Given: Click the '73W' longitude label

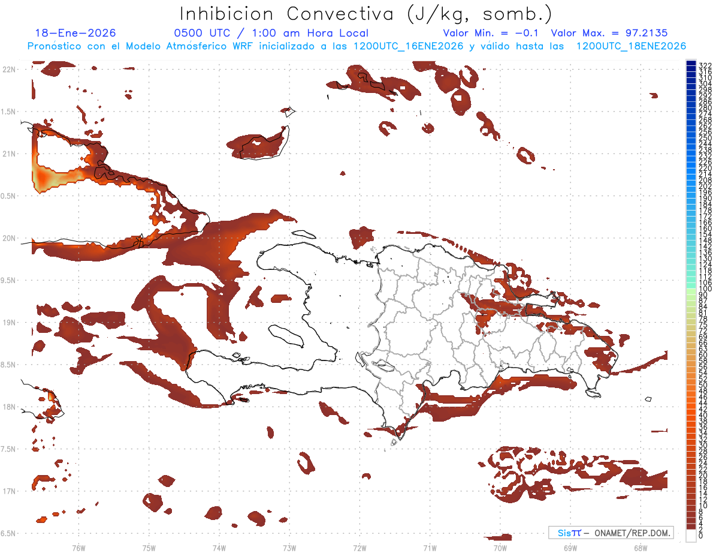Looking at the screenshot, I should (289, 548).
